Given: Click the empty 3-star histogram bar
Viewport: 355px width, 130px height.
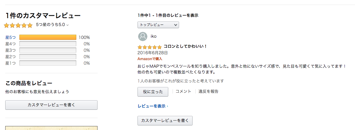Looking at the screenshot, I should coord(48,50).
